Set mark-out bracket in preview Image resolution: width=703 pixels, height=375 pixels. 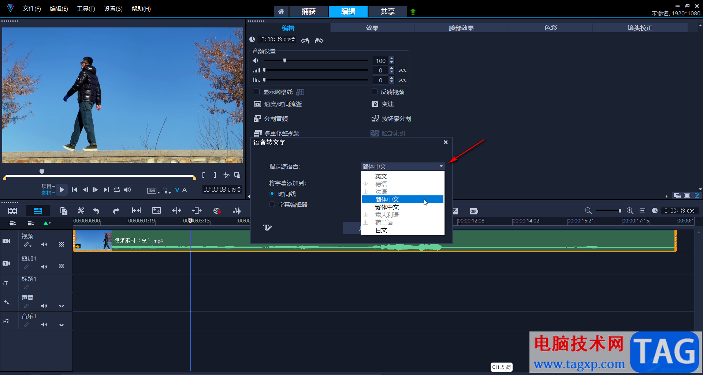pos(215,175)
